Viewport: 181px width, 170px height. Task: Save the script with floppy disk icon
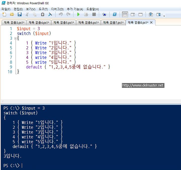[x=20, y=14]
